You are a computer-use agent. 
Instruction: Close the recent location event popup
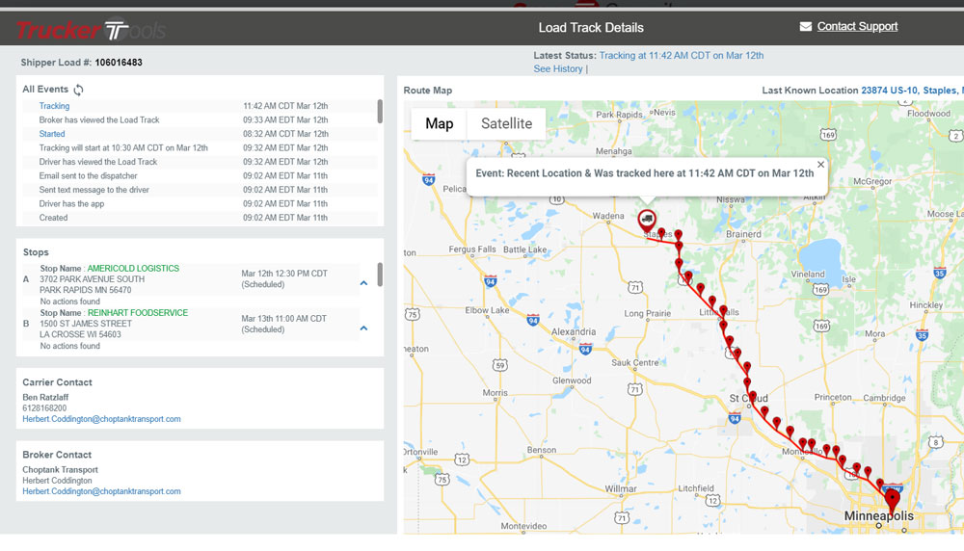820,165
